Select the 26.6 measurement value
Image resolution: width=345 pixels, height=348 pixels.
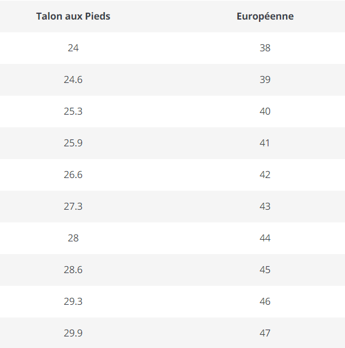coord(73,175)
